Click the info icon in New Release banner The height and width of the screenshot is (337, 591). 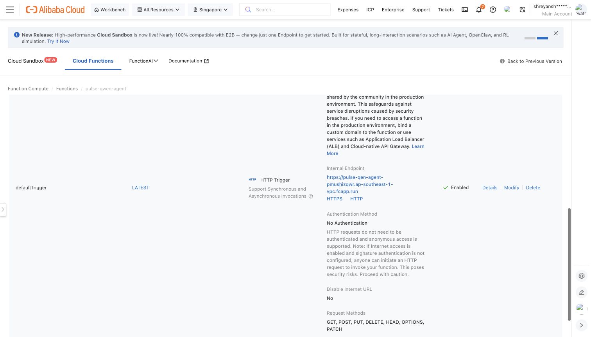17,35
